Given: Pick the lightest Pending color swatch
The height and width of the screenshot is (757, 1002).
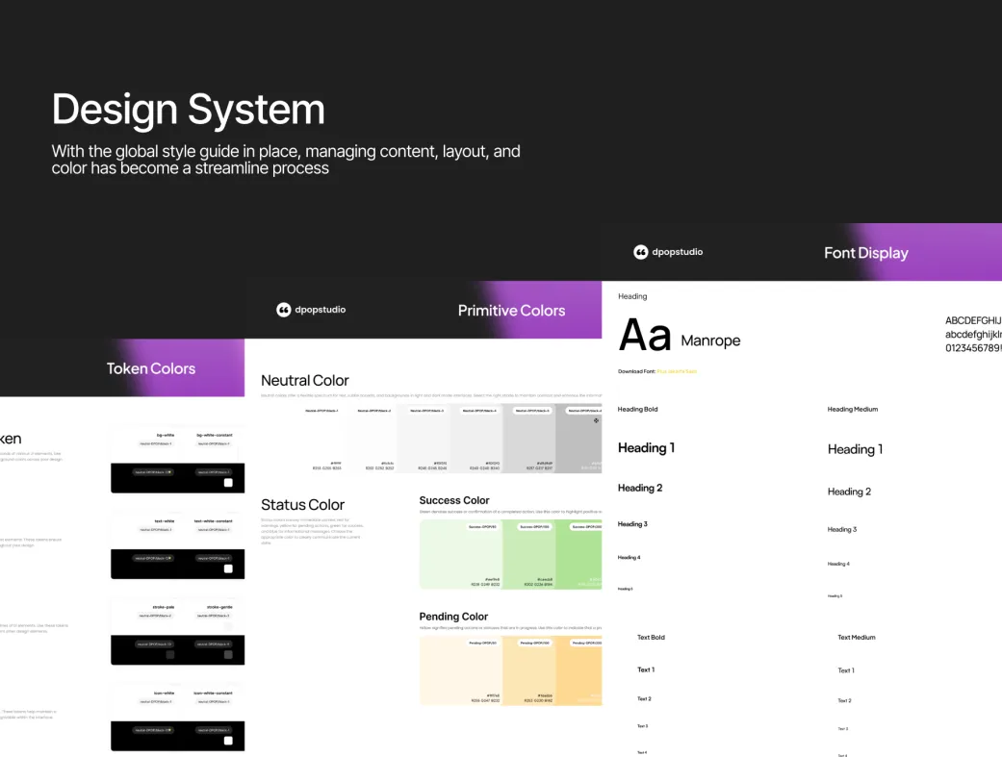Looking at the screenshot, I should (x=460, y=669).
